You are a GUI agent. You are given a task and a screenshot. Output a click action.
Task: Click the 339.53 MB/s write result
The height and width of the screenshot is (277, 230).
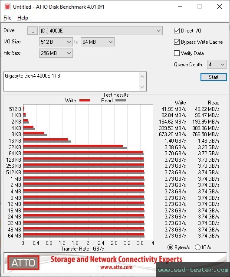172,128
